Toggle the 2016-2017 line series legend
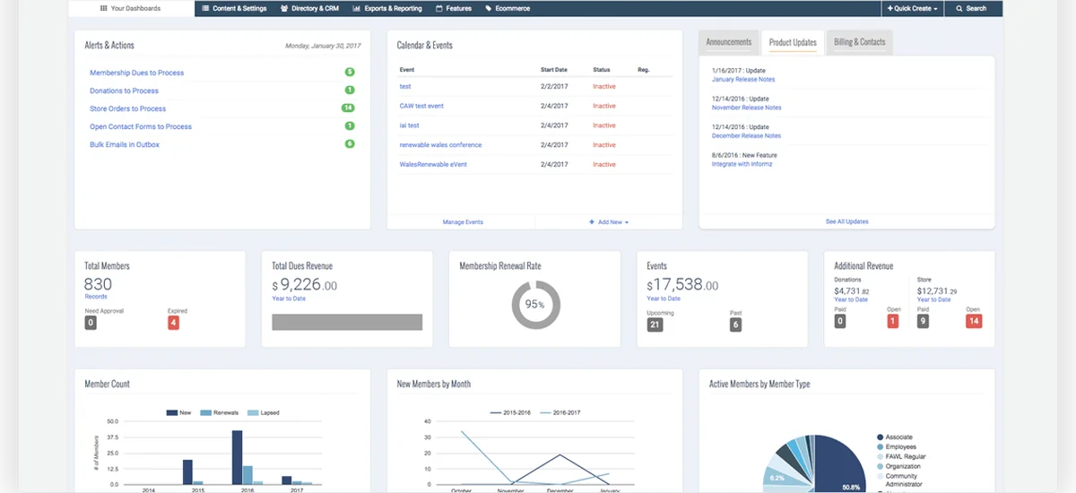This screenshot has width=1076, height=493. click(x=561, y=412)
